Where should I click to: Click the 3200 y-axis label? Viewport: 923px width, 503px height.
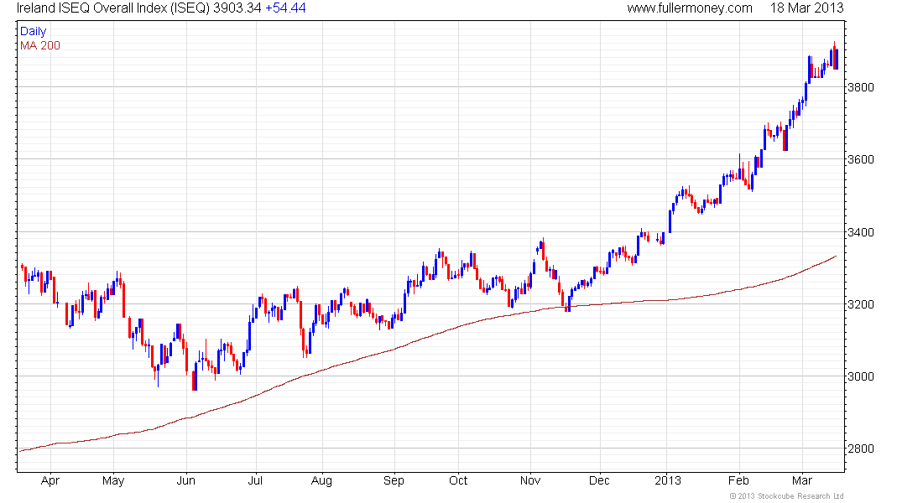[x=861, y=305]
